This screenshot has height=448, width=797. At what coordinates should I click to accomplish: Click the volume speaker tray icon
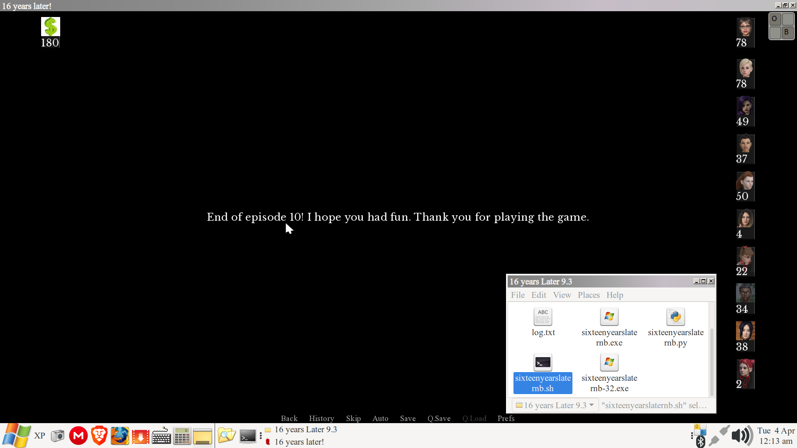point(742,436)
